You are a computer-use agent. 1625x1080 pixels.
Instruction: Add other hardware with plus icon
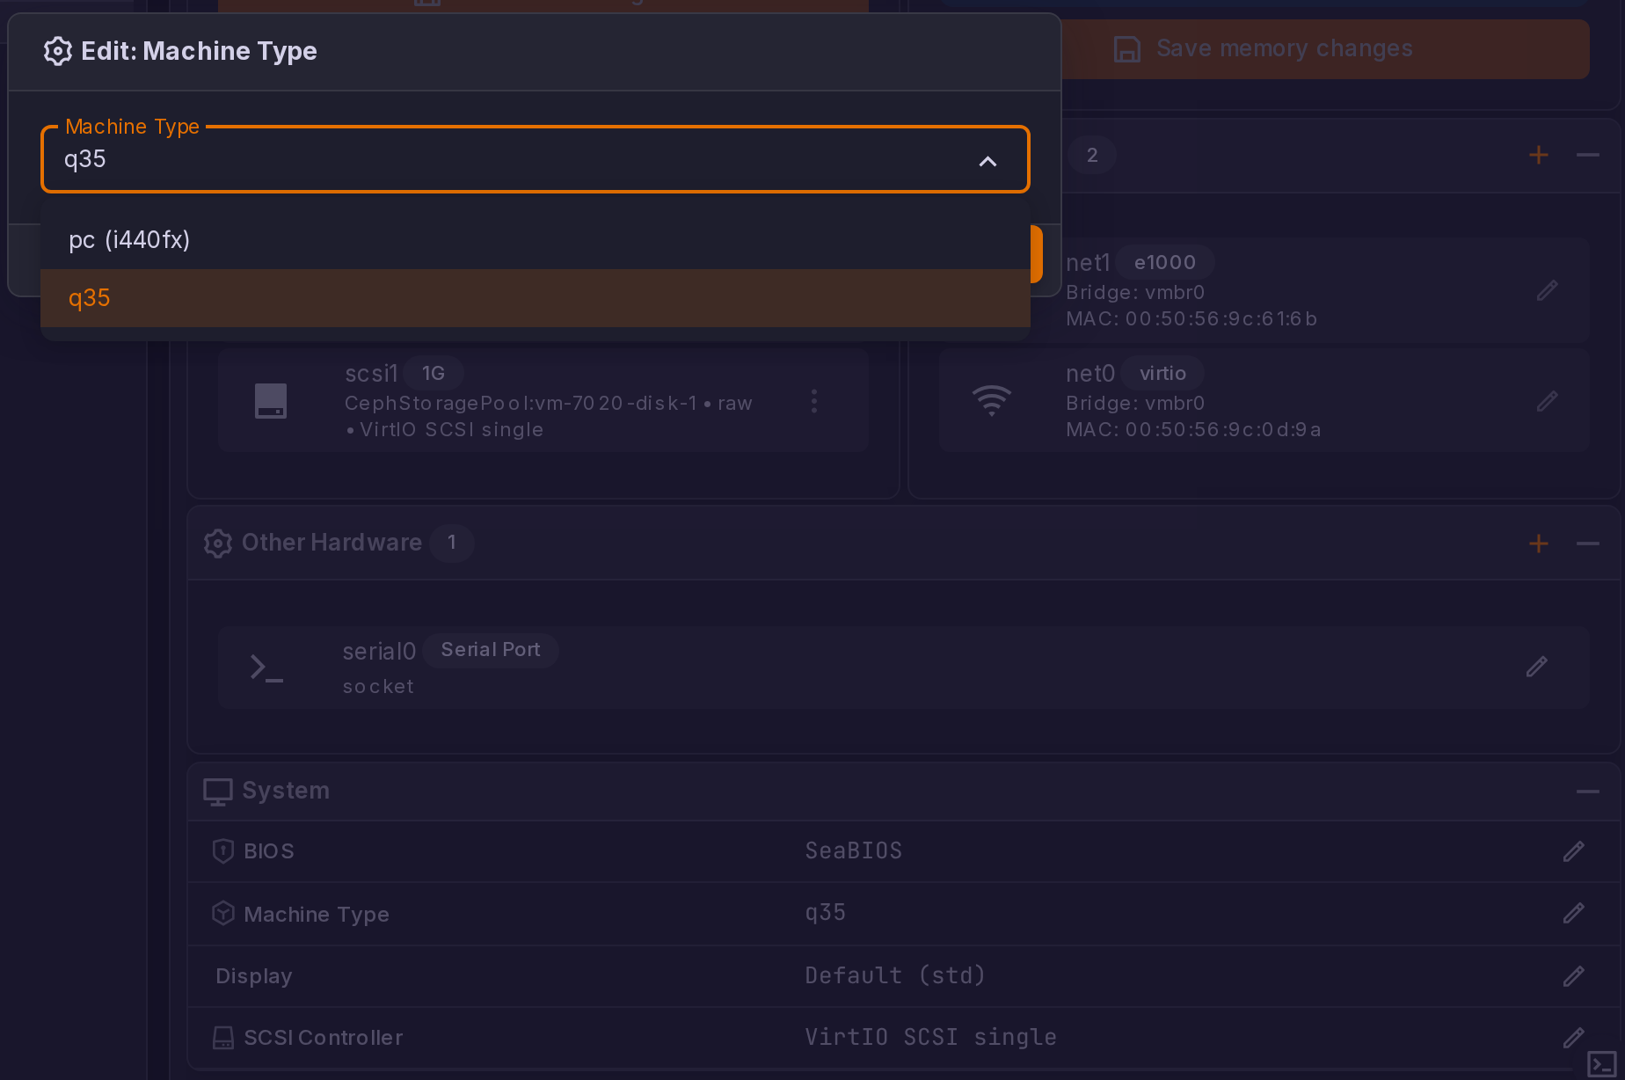click(x=1538, y=544)
